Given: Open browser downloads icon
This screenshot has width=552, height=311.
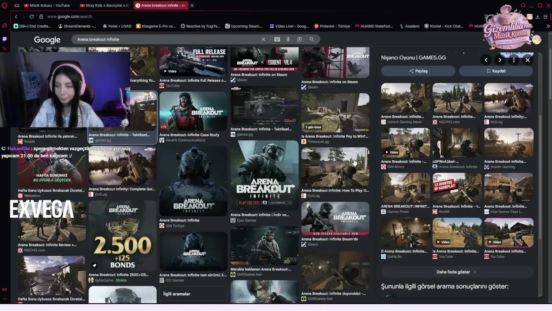Looking at the screenshot, I should point(537,16).
